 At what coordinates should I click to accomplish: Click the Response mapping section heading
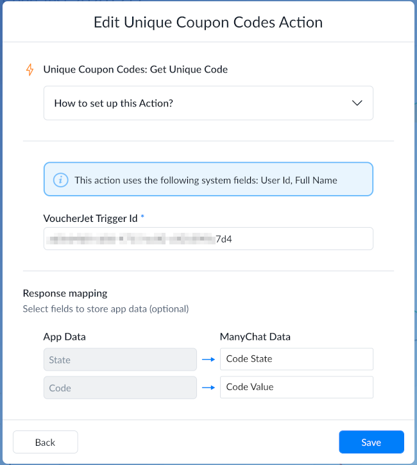coord(65,293)
